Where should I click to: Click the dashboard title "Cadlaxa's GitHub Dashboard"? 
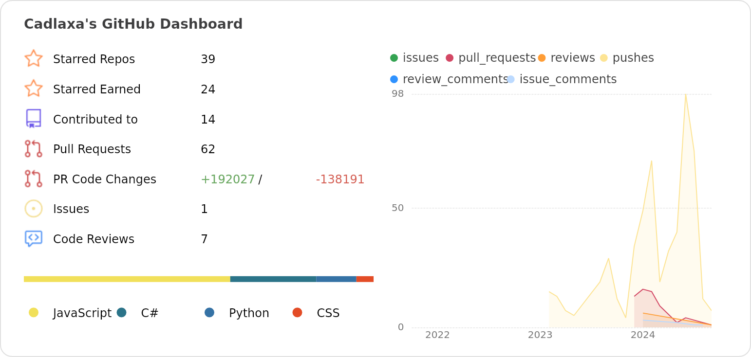[133, 24]
